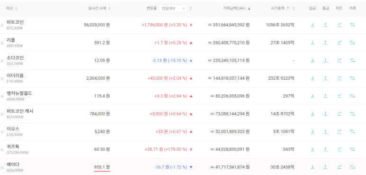Open deposit for SOC/KRW row
This screenshot has height=175, width=366.
click(312, 60)
